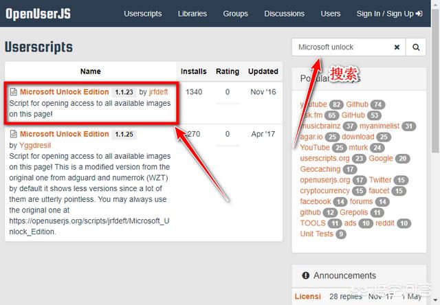
Task: Open author jrfdeft profile
Action: (159, 92)
